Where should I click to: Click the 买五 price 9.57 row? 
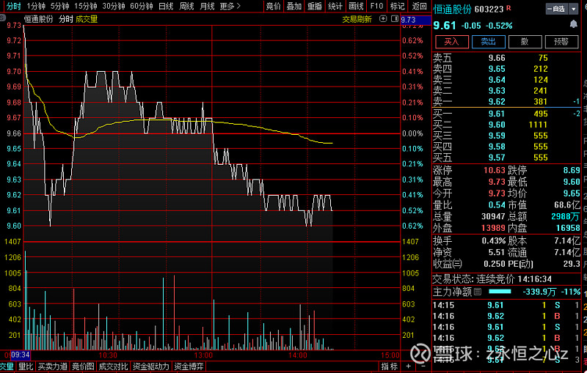click(506, 158)
